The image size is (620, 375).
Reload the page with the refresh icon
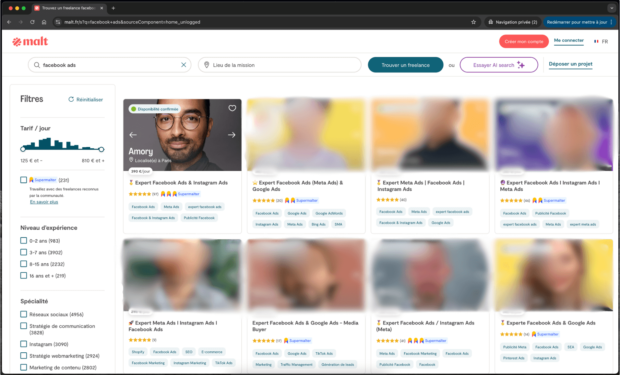coord(32,22)
